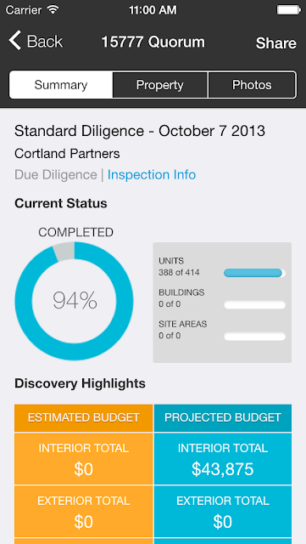This screenshot has width=306, height=544.
Task: Tap the 94% completed donut chart
Action: pyautogui.click(x=74, y=301)
